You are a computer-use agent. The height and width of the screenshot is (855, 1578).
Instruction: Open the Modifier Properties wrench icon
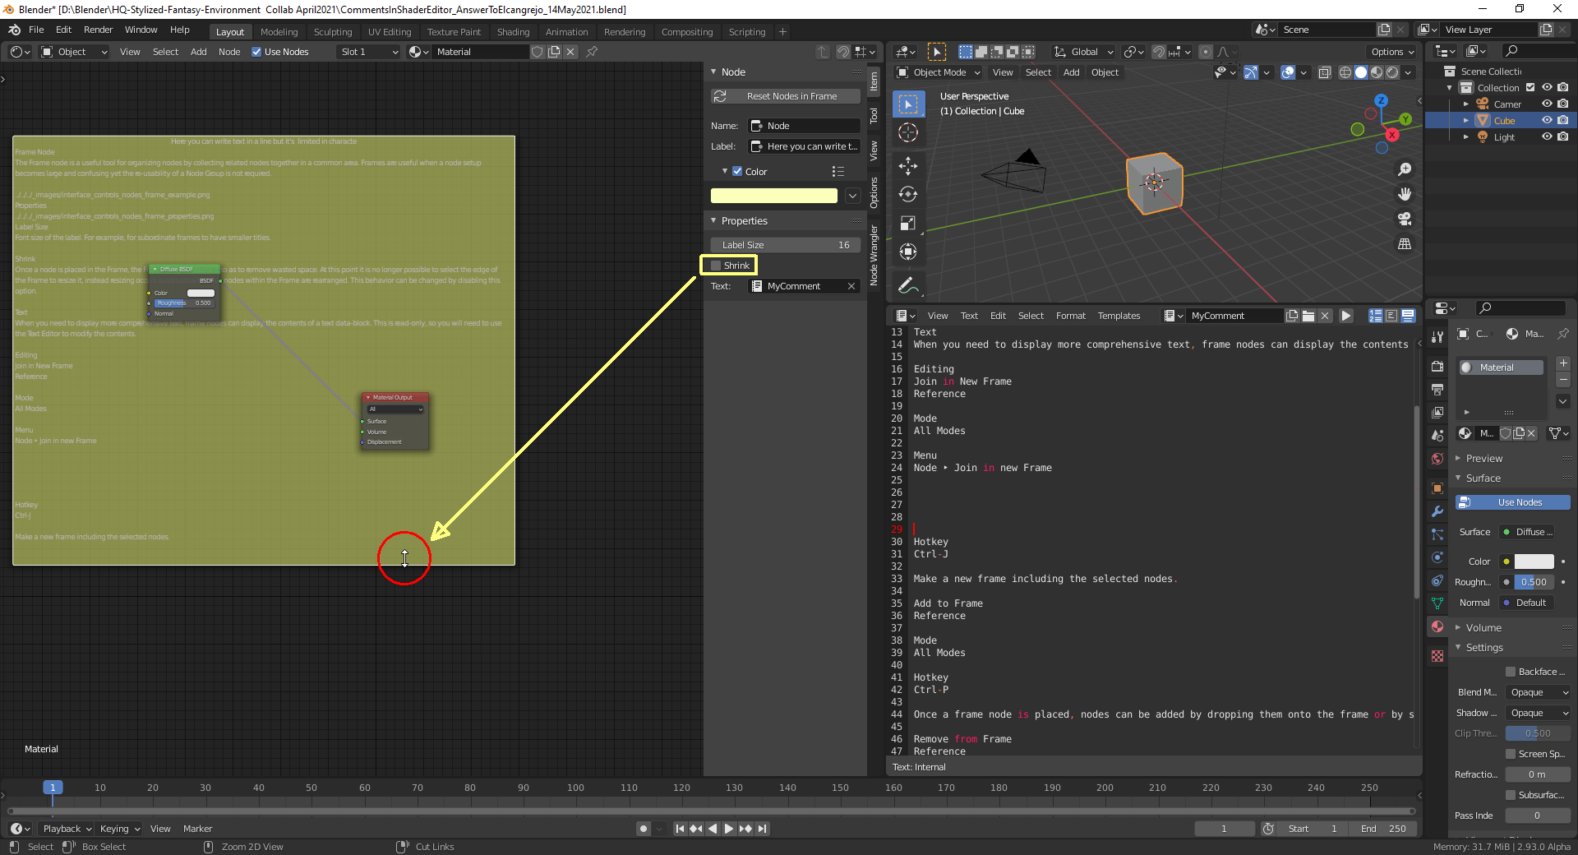1437,512
